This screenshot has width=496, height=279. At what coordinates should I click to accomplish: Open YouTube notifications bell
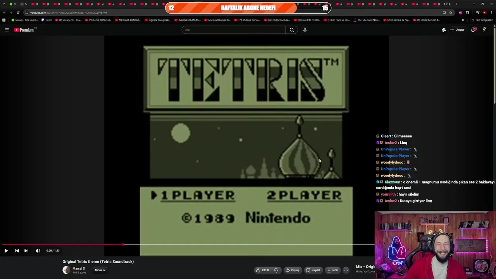point(474,30)
